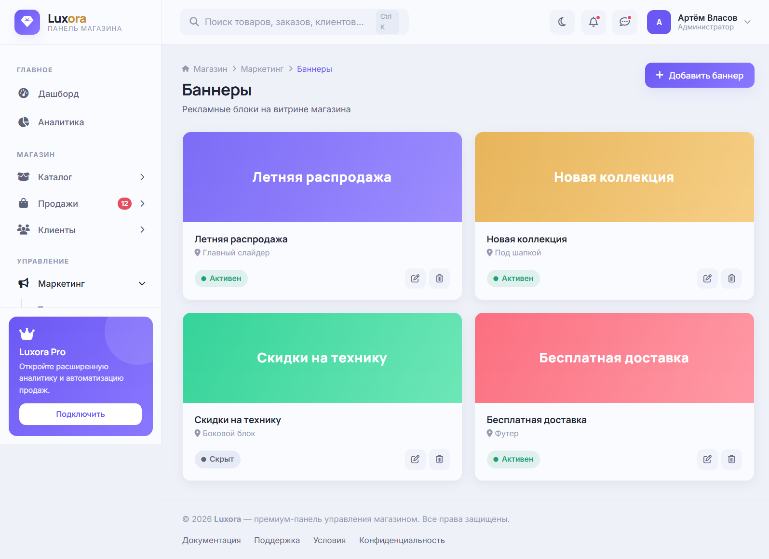Screen dimensions: 769x559
Task: Edit the Новая коллекция banner
Action: tap(707, 279)
